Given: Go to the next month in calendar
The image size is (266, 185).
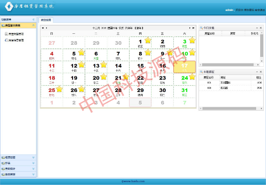Looking at the screenshot, I should pyautogui.click(x=190, y=28).
